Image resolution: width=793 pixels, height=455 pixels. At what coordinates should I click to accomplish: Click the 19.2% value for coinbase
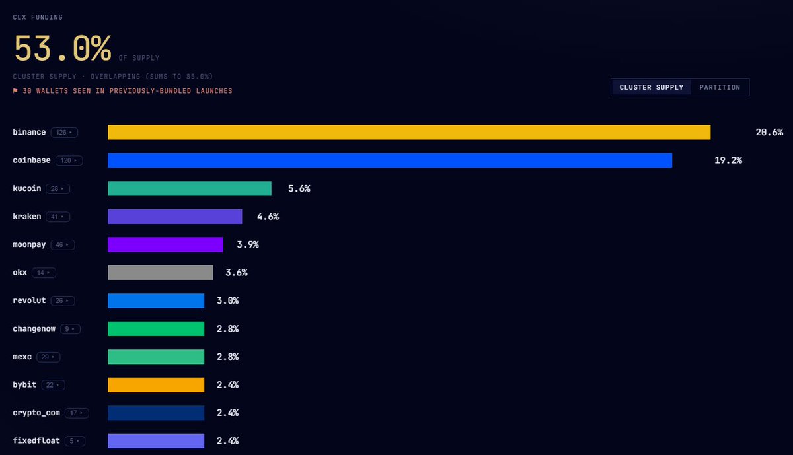point(728,160)
